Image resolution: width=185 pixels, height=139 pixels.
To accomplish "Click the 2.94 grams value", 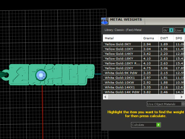I will point(147,44).
